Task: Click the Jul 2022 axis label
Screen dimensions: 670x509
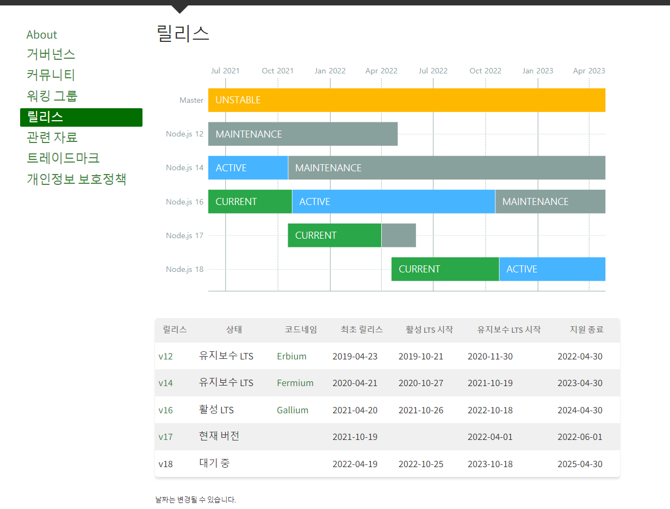Action: pyautogui.click(x=433, y=71)
